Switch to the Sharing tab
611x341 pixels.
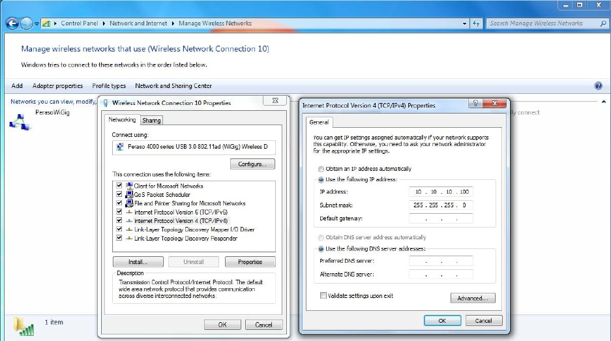coord(151,121)
